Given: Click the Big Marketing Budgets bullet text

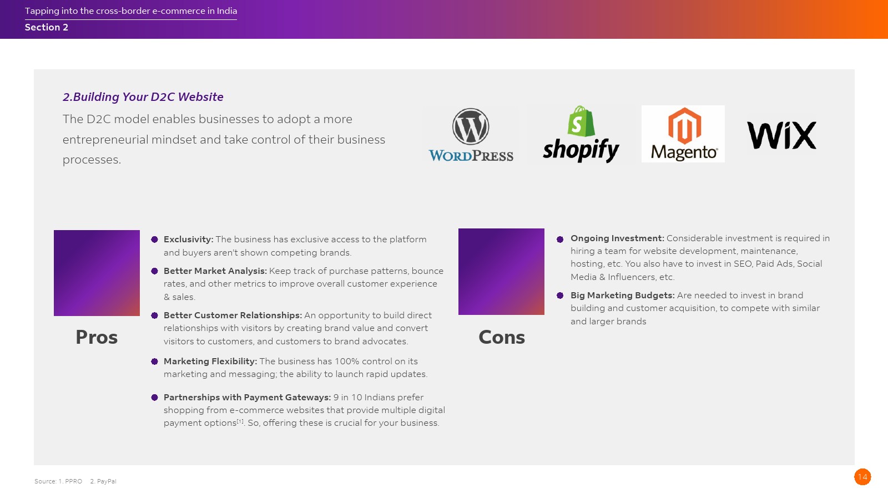Looking at the screenshot, I should tap(694, 308).
